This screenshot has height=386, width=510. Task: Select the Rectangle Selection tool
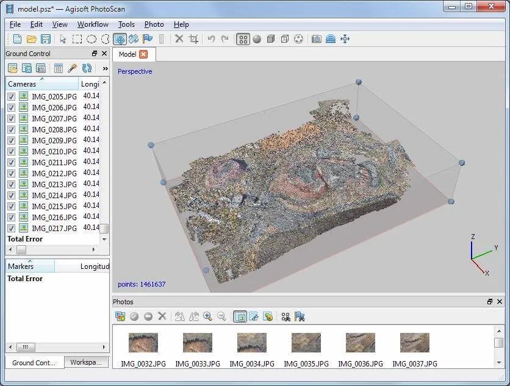77,38
